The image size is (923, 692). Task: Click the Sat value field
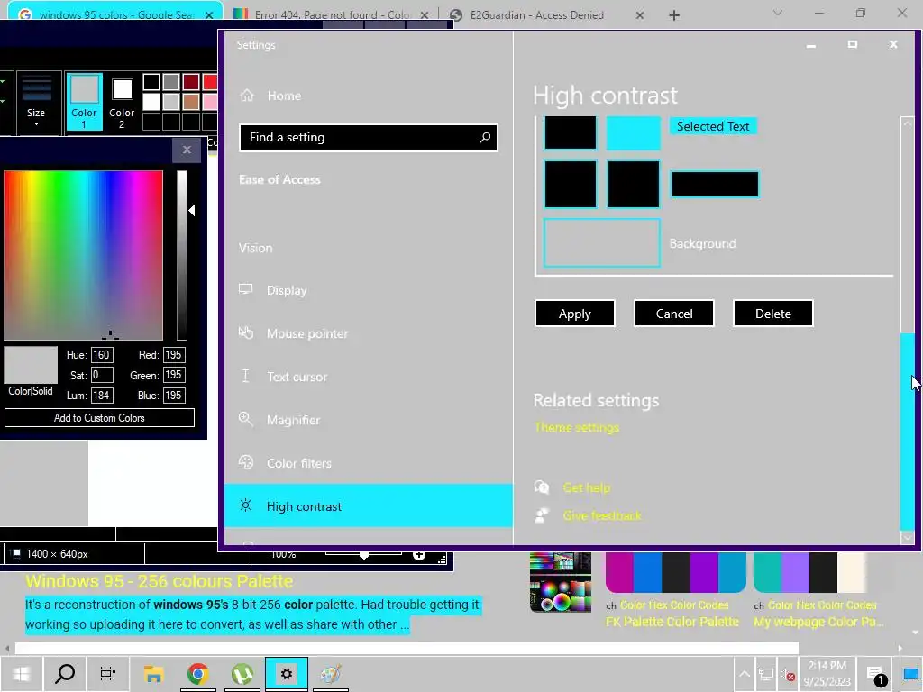point(102,375)
